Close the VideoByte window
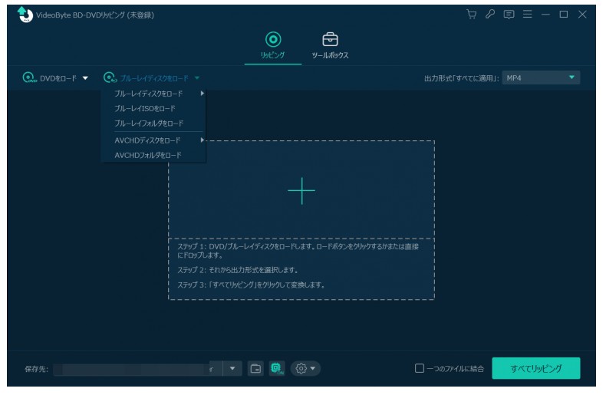This screenshot has width=606, height=395. tap(582, 15)
